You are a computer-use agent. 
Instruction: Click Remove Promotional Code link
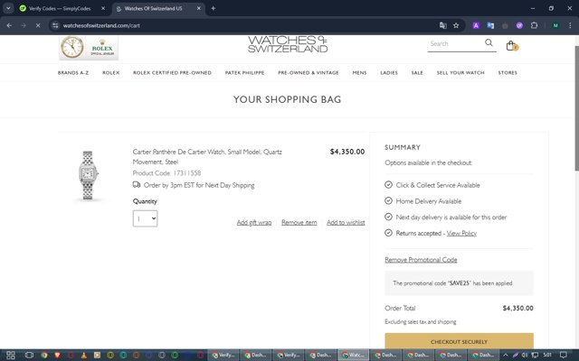pyautogui.click(x=421, y=260)
